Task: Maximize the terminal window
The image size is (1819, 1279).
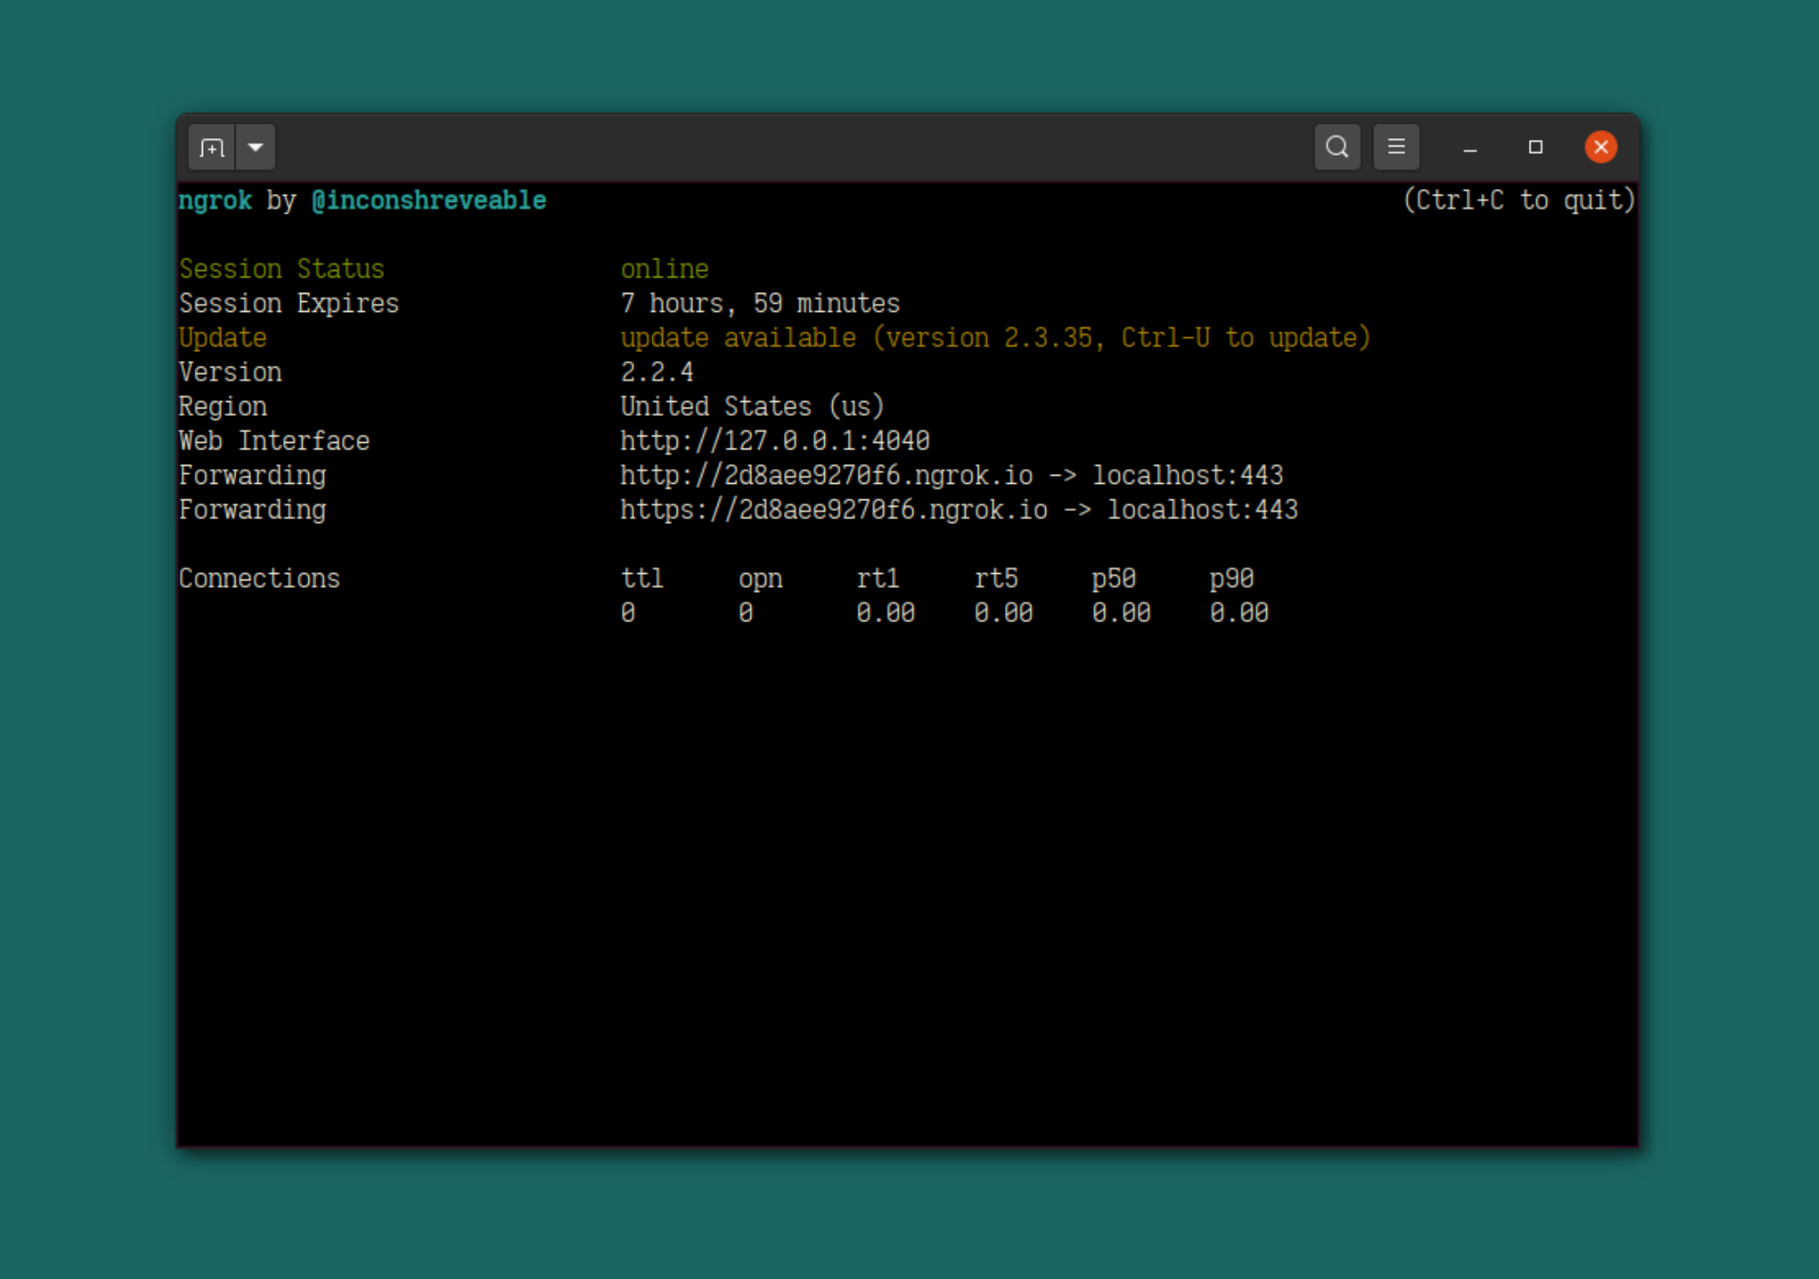Action: click(1535, 147)
